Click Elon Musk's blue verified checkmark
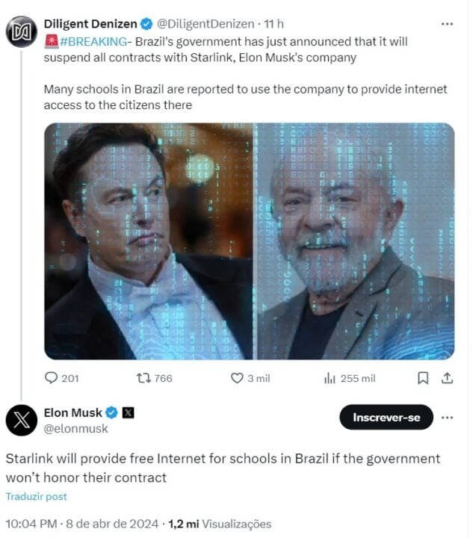This screenshot has height=538, width=476. click(x=112, y=412)
